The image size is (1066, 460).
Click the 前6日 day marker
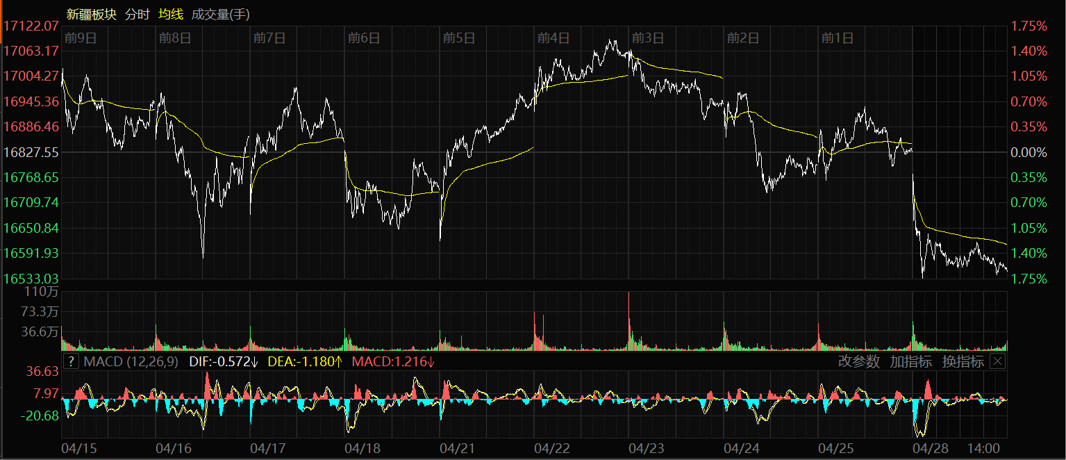(364, 38)
